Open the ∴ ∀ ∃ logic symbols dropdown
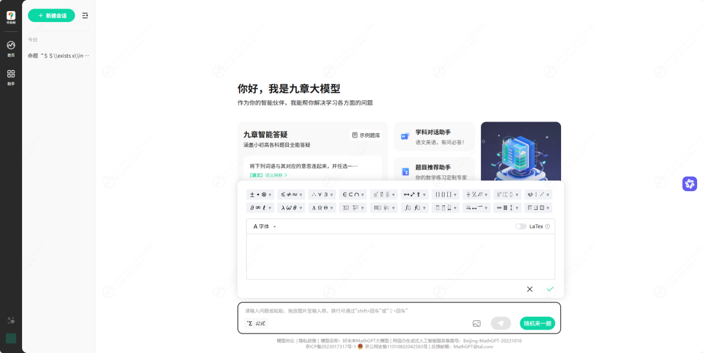 point(322,194)
